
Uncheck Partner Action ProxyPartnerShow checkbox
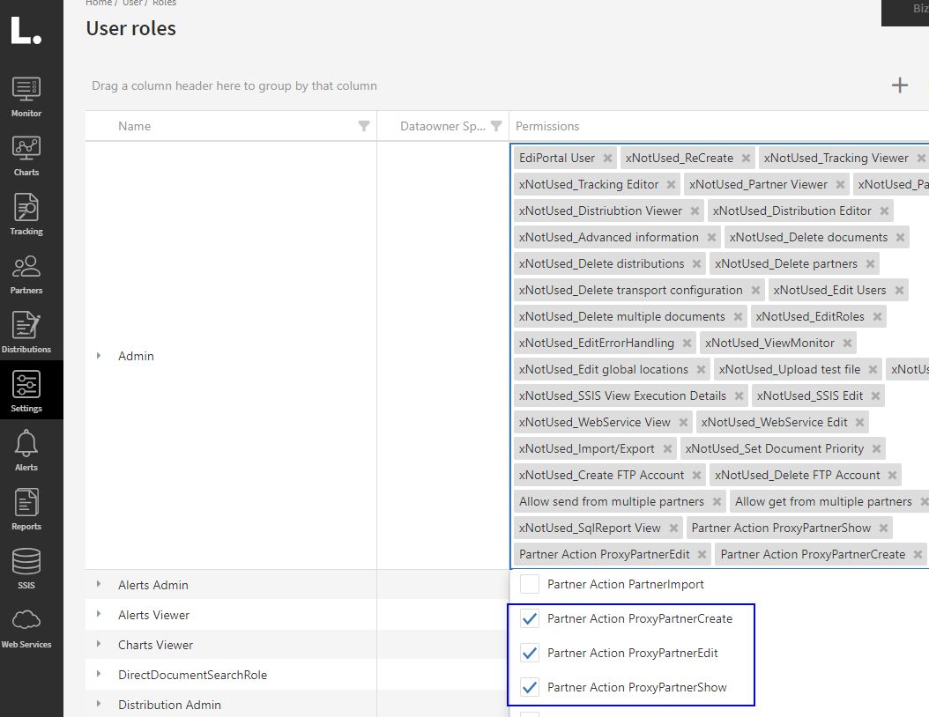tap(530, 687)
